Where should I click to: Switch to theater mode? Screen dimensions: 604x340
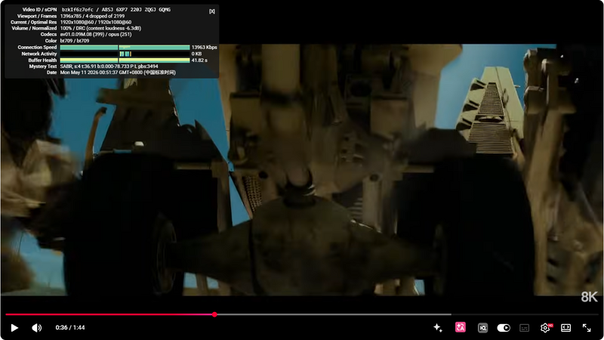(565, 328)
